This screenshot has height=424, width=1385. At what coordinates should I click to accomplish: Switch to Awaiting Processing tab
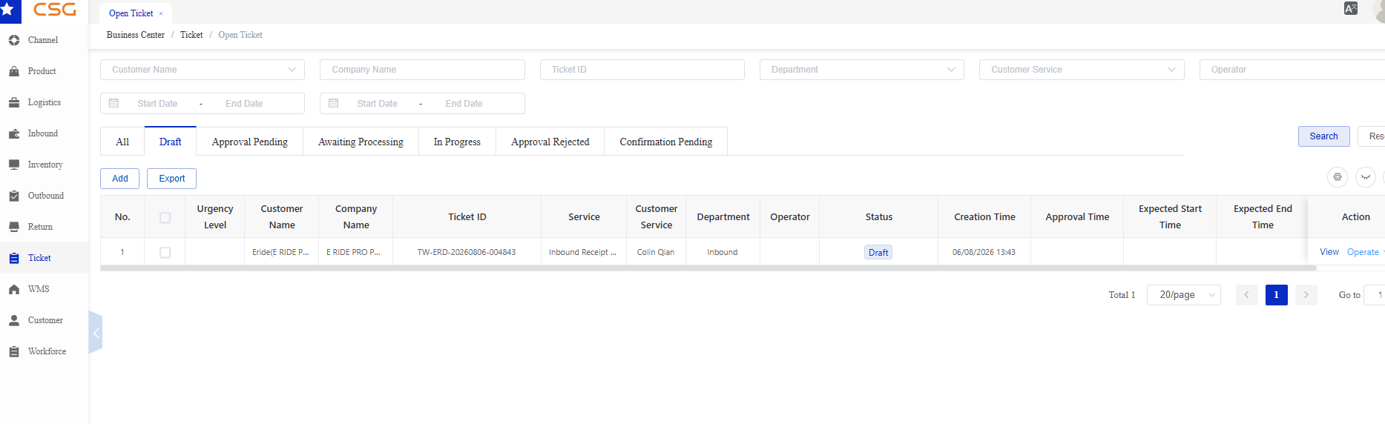[361, 142]
